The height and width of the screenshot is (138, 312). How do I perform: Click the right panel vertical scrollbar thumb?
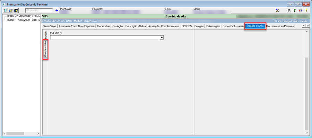[306, 93]
